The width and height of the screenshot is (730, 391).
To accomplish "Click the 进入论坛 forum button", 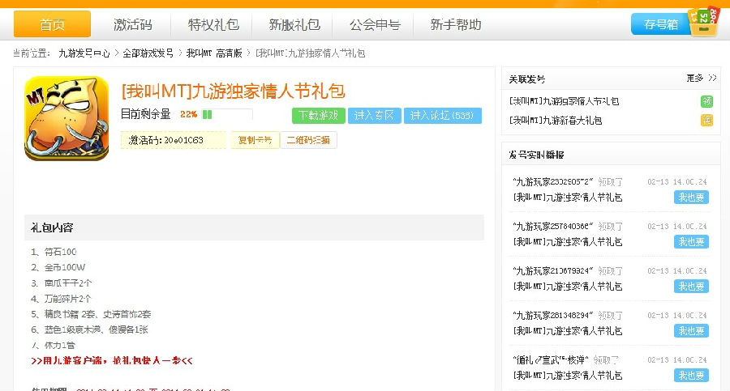I will (x=443, y=115).
